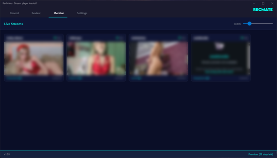Select the Monitor tab
This screenshot has width=277, height=158.
59,13
